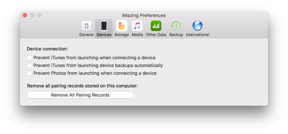Check Prevent Photos from launching checkbox
288x134 pixels.
(29, 73)
